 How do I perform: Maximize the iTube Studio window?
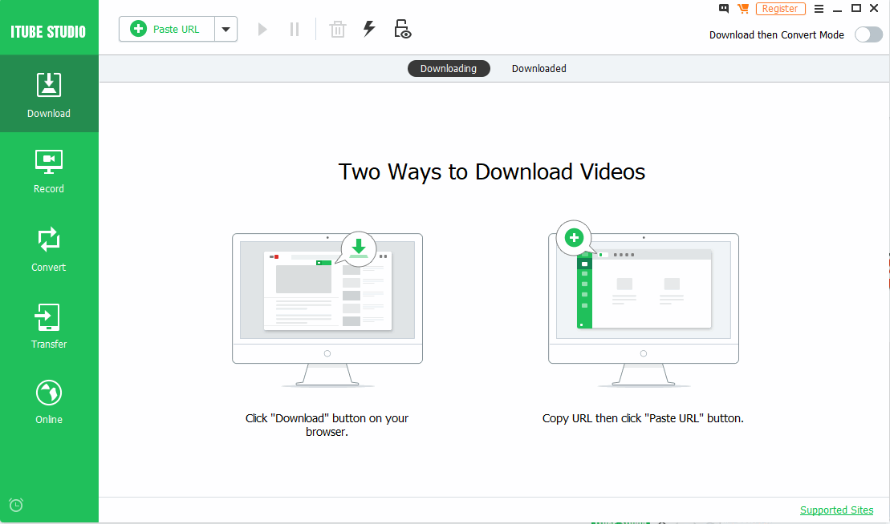[856, 8]
